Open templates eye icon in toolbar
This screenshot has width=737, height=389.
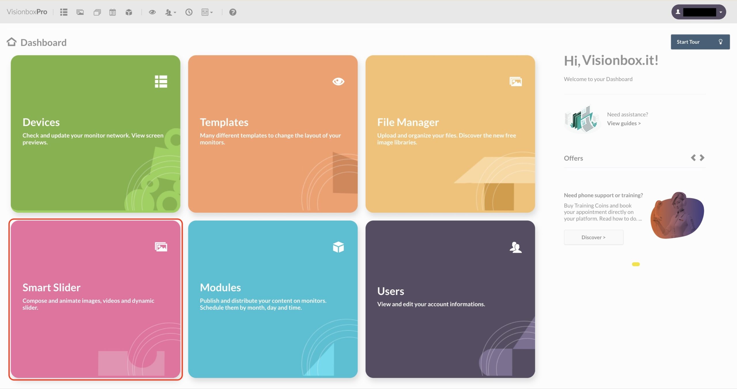[x=152, y=12]
